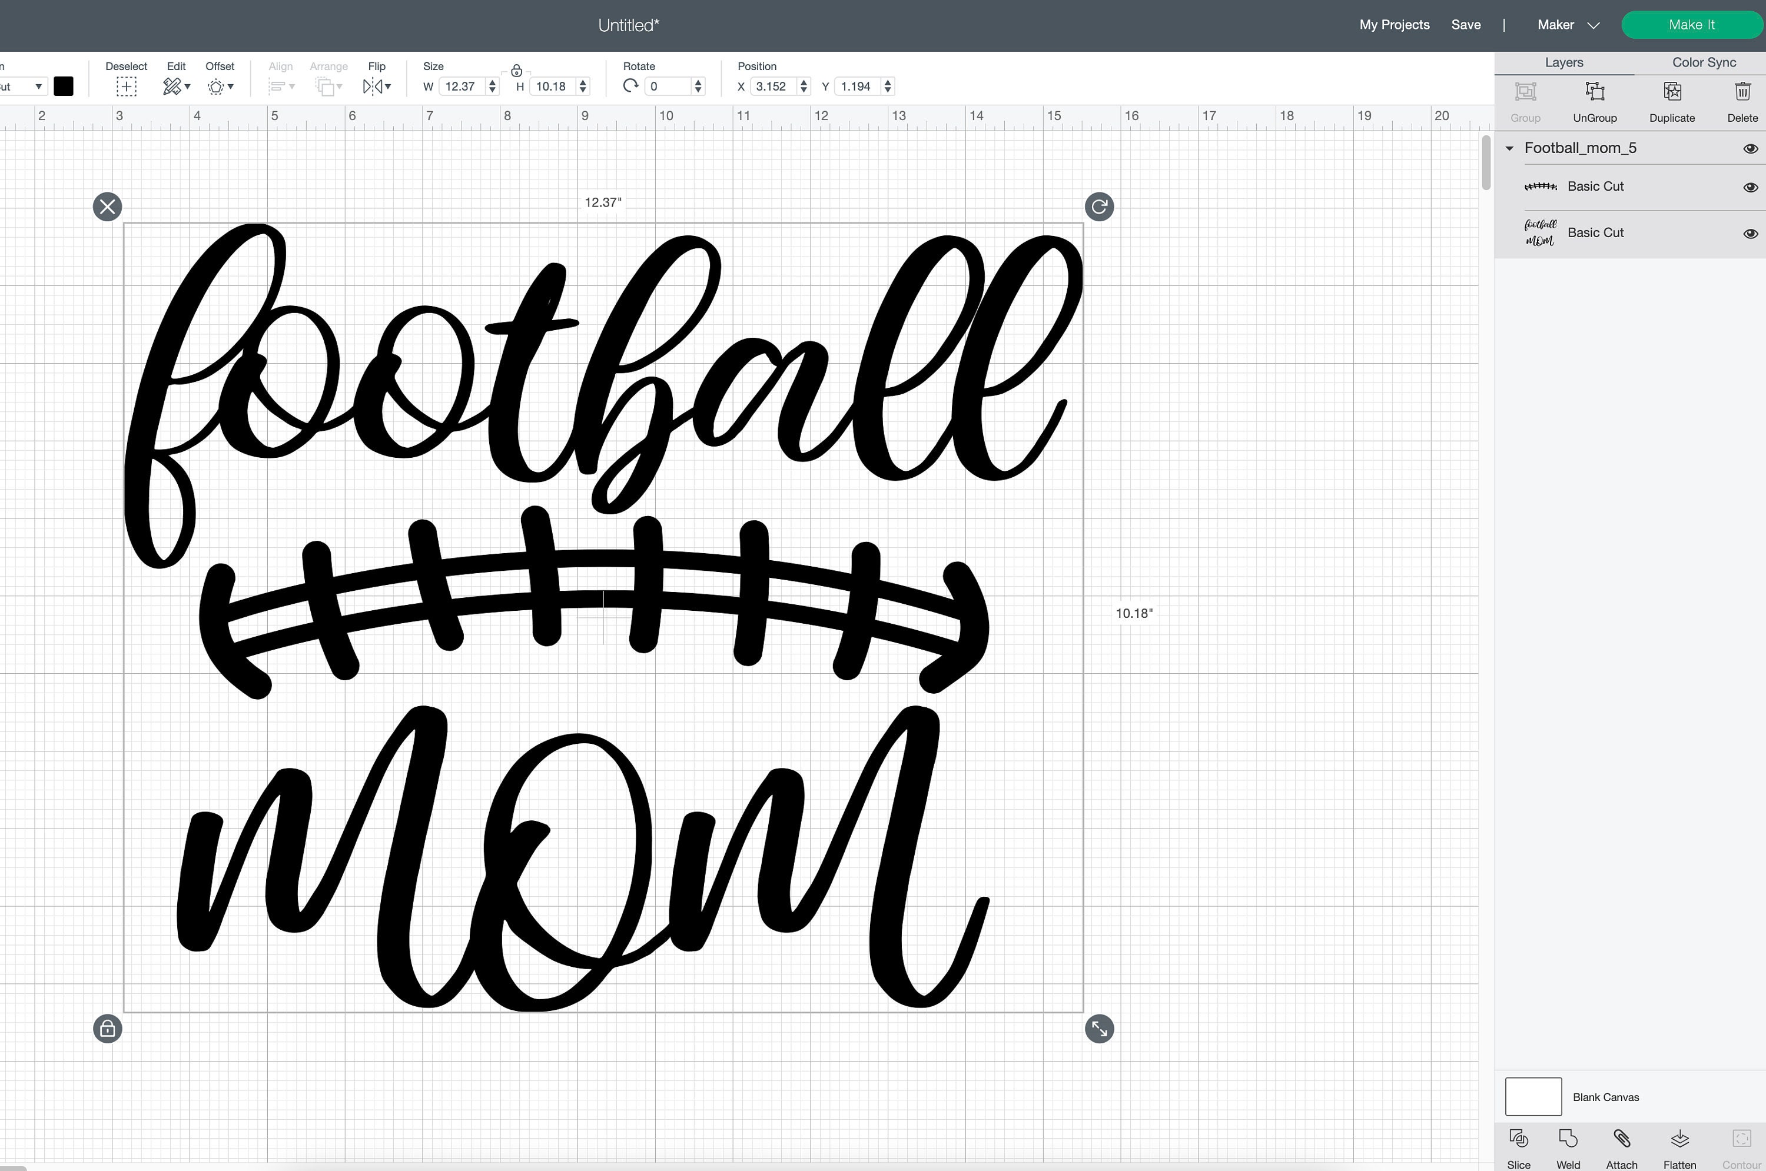Delete the selected layers

1742,101
